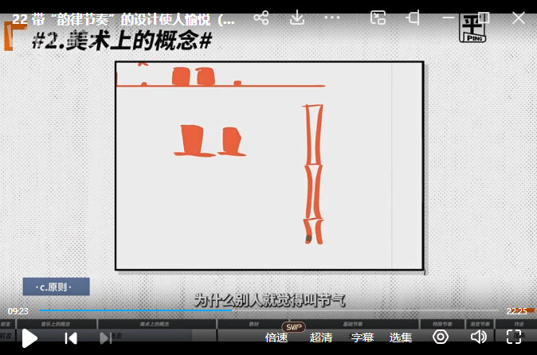Close the video player window
The height and width of the screenshot is (355, 537).
[x=519, y=18]
